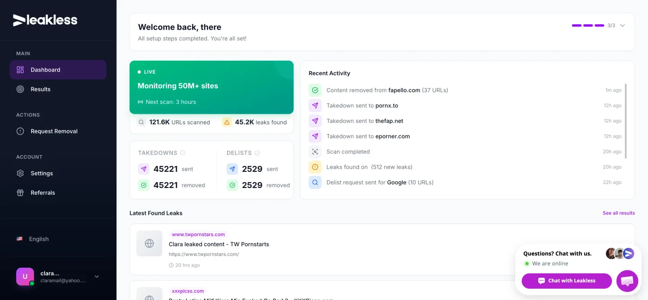Click the Settings gear icon

(x=20, y=173)
